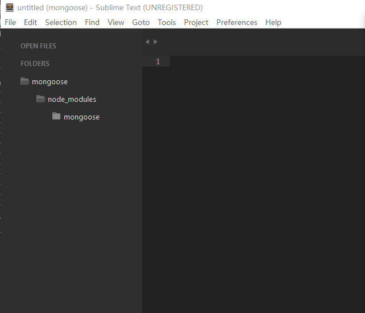Open the Tools menu
The image size is (365, 313).
tap(167, 22)
